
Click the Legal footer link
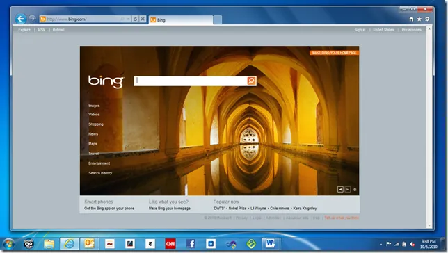point(257,218)
